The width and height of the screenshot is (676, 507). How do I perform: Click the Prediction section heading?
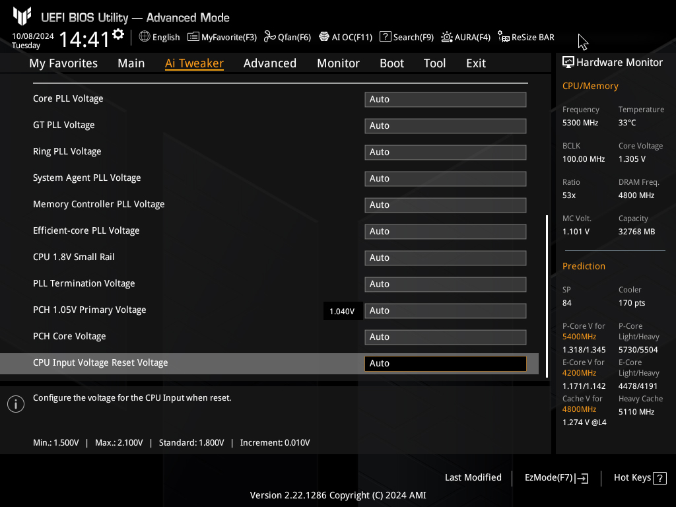coord(584,267)
